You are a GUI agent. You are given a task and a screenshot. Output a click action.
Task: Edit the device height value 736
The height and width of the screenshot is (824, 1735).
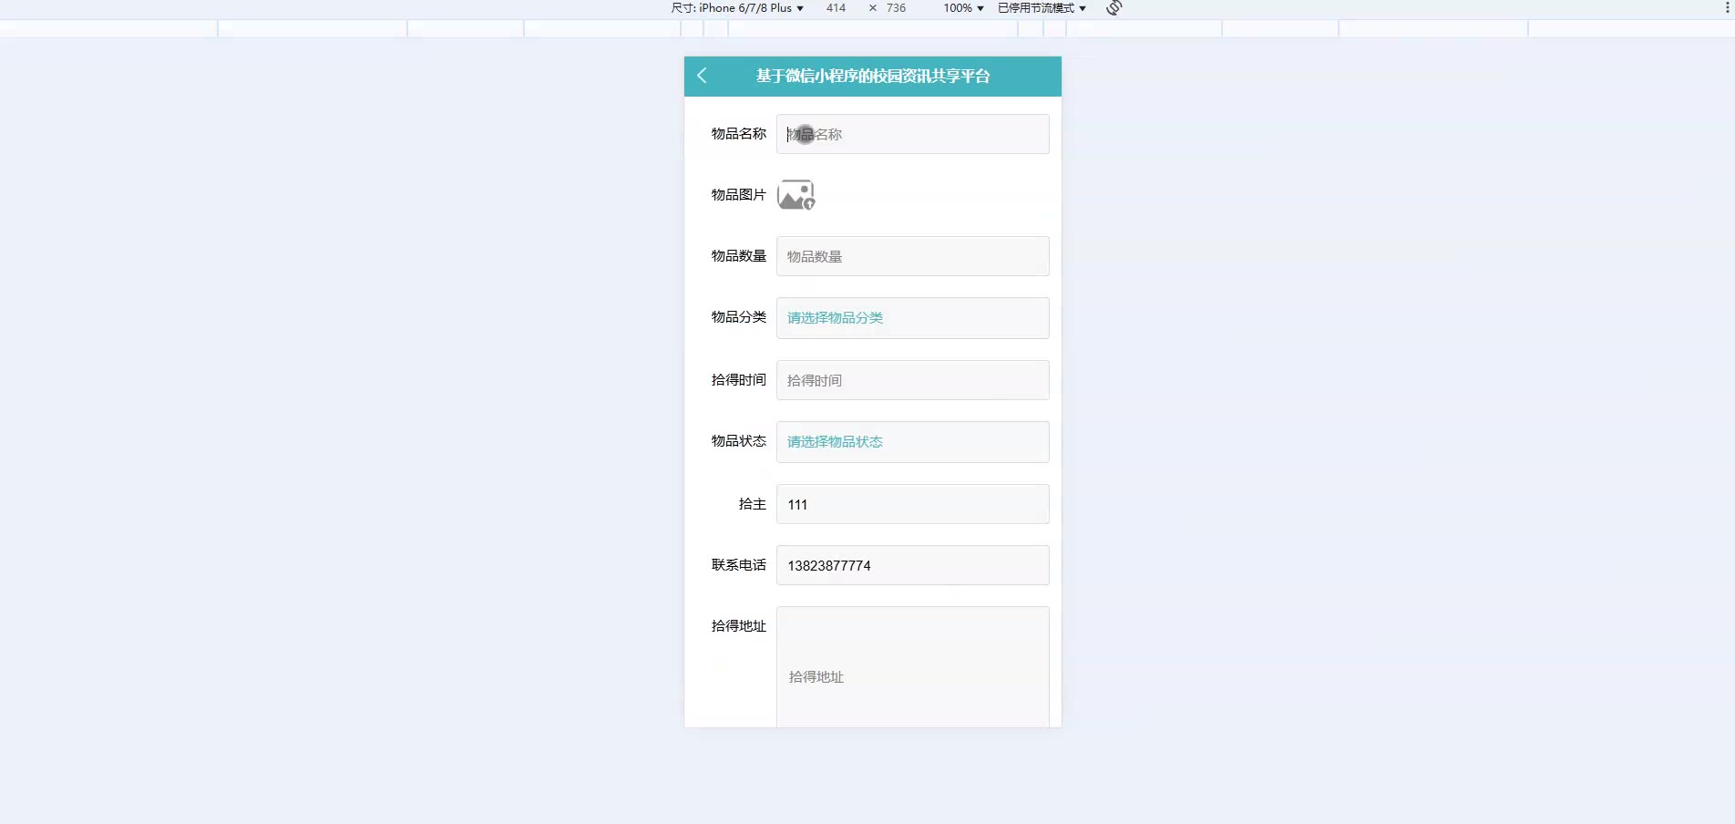[896, 7]
